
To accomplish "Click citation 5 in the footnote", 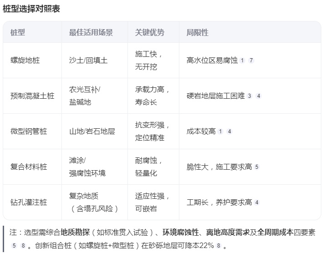I will pyautogui.click(x=14, y=246).
